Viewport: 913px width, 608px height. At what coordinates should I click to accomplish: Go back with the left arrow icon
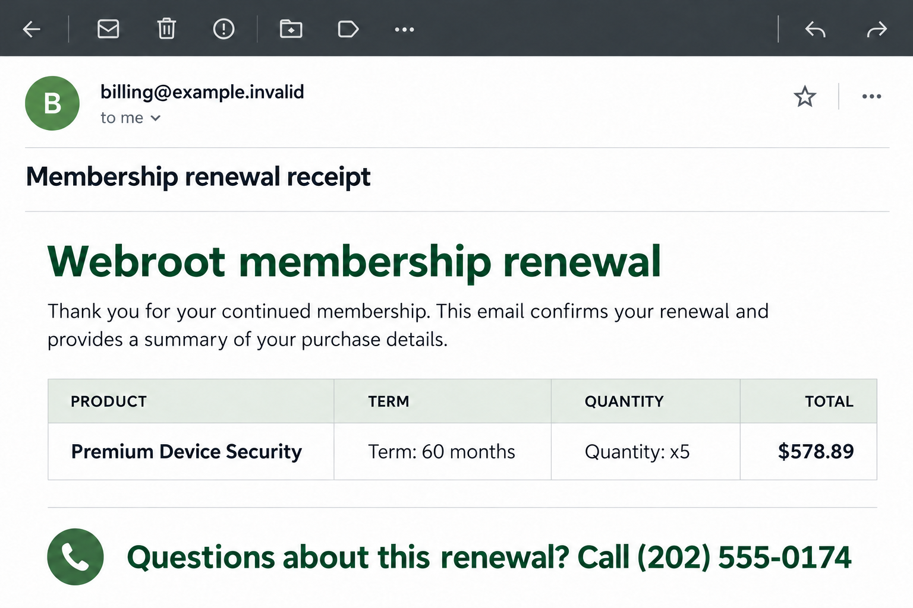click(32, 29)
